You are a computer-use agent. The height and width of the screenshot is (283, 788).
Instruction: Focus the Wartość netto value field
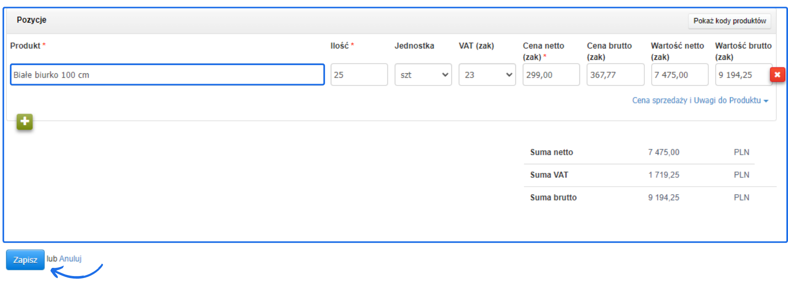point(680,75)
